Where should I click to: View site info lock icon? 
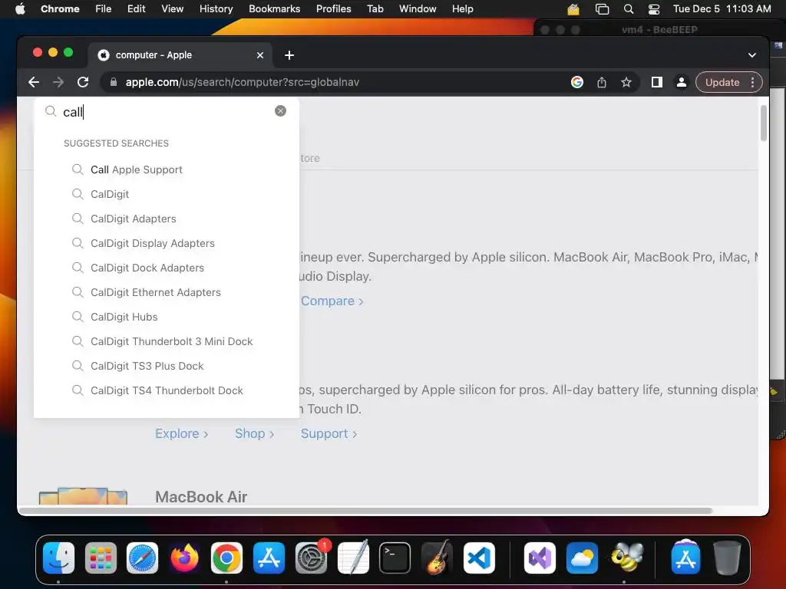[114, 82]
